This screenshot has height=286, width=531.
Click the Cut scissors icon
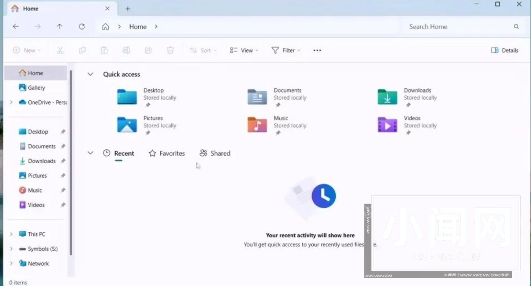(x=60, y=50)
